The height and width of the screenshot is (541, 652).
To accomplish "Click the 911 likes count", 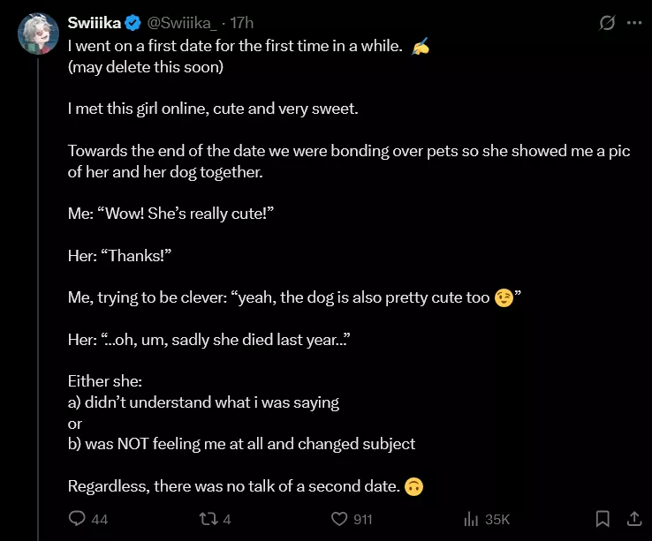I will (x=363, y=519).
